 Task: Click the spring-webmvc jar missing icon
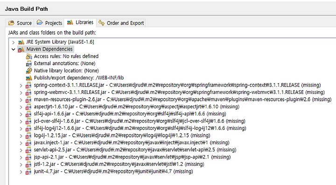click(x=28, y=92)
